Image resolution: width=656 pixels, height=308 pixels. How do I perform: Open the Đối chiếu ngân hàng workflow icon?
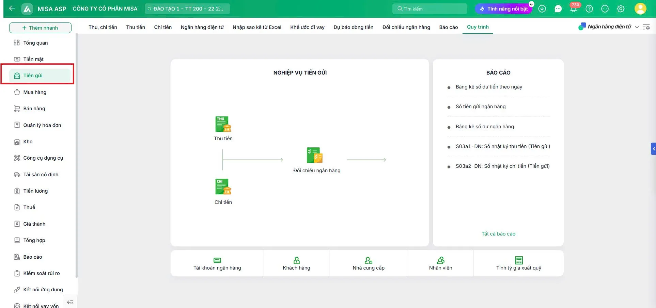click(315, 156)
